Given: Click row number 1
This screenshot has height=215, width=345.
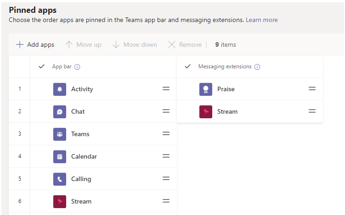Looking at the screenshot, I should coord(20,89).
